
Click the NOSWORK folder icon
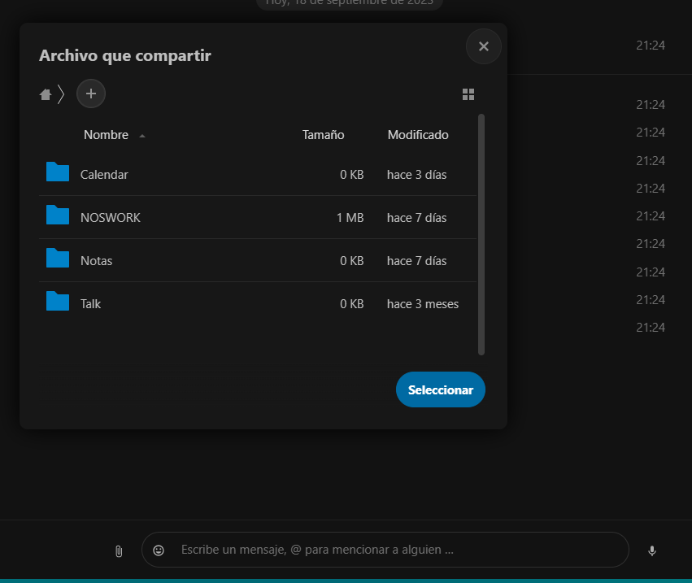58,215
